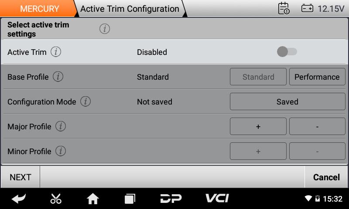The image size is (349, 209).
Task: Open the recent apps icon
Action: pos(130,199)
